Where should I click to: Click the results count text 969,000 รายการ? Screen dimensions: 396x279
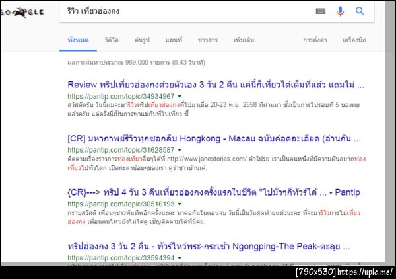[x=147, y=63]
